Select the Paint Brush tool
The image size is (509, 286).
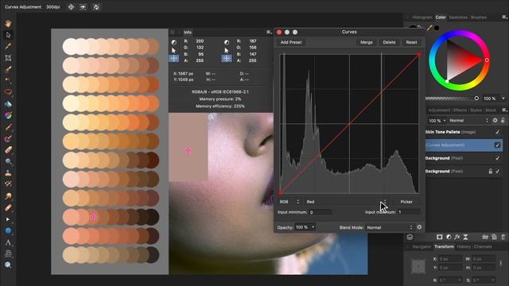point(8,127)
